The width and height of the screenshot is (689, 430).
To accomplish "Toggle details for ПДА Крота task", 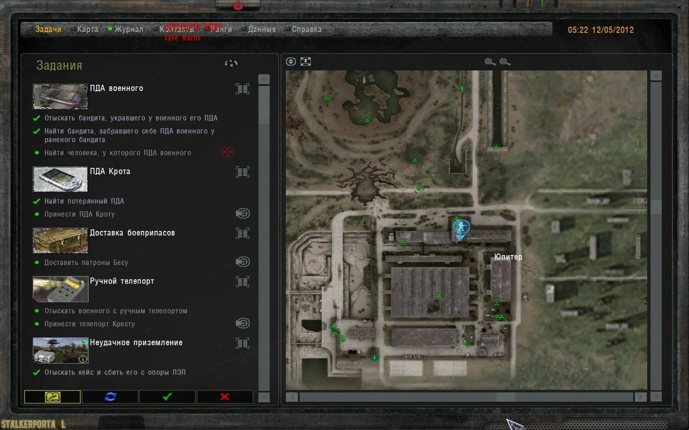I will click(243, 172).
